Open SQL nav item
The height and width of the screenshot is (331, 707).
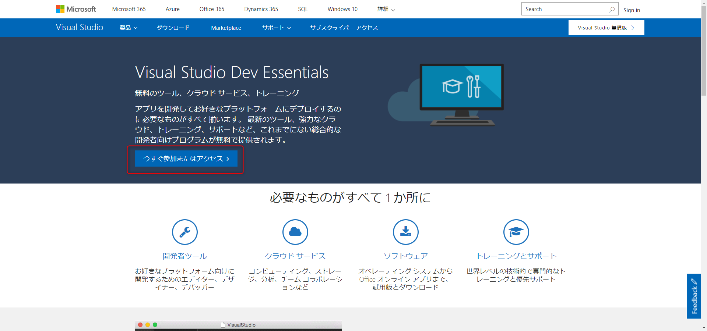pyautogui.click(x=303, y=9)
